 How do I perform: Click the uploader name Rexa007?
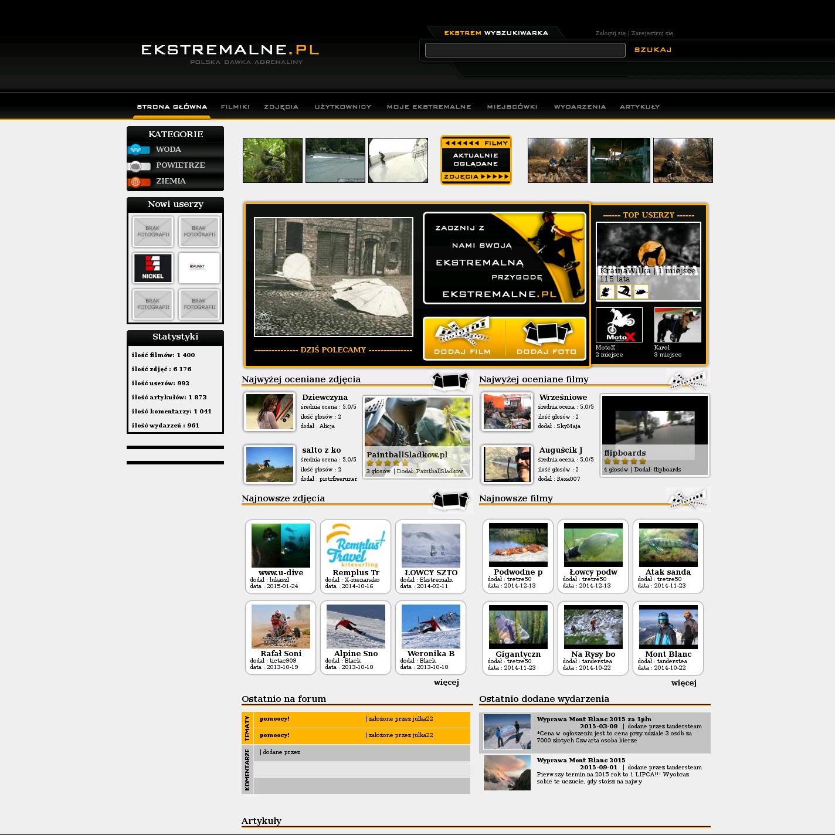coord(568,479)
